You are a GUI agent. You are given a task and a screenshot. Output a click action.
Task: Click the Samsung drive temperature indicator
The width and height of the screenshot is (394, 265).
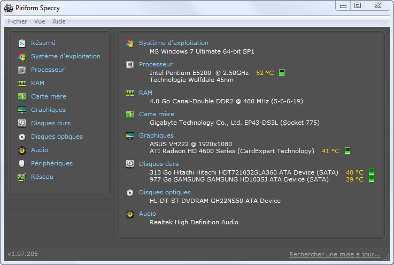372,179
